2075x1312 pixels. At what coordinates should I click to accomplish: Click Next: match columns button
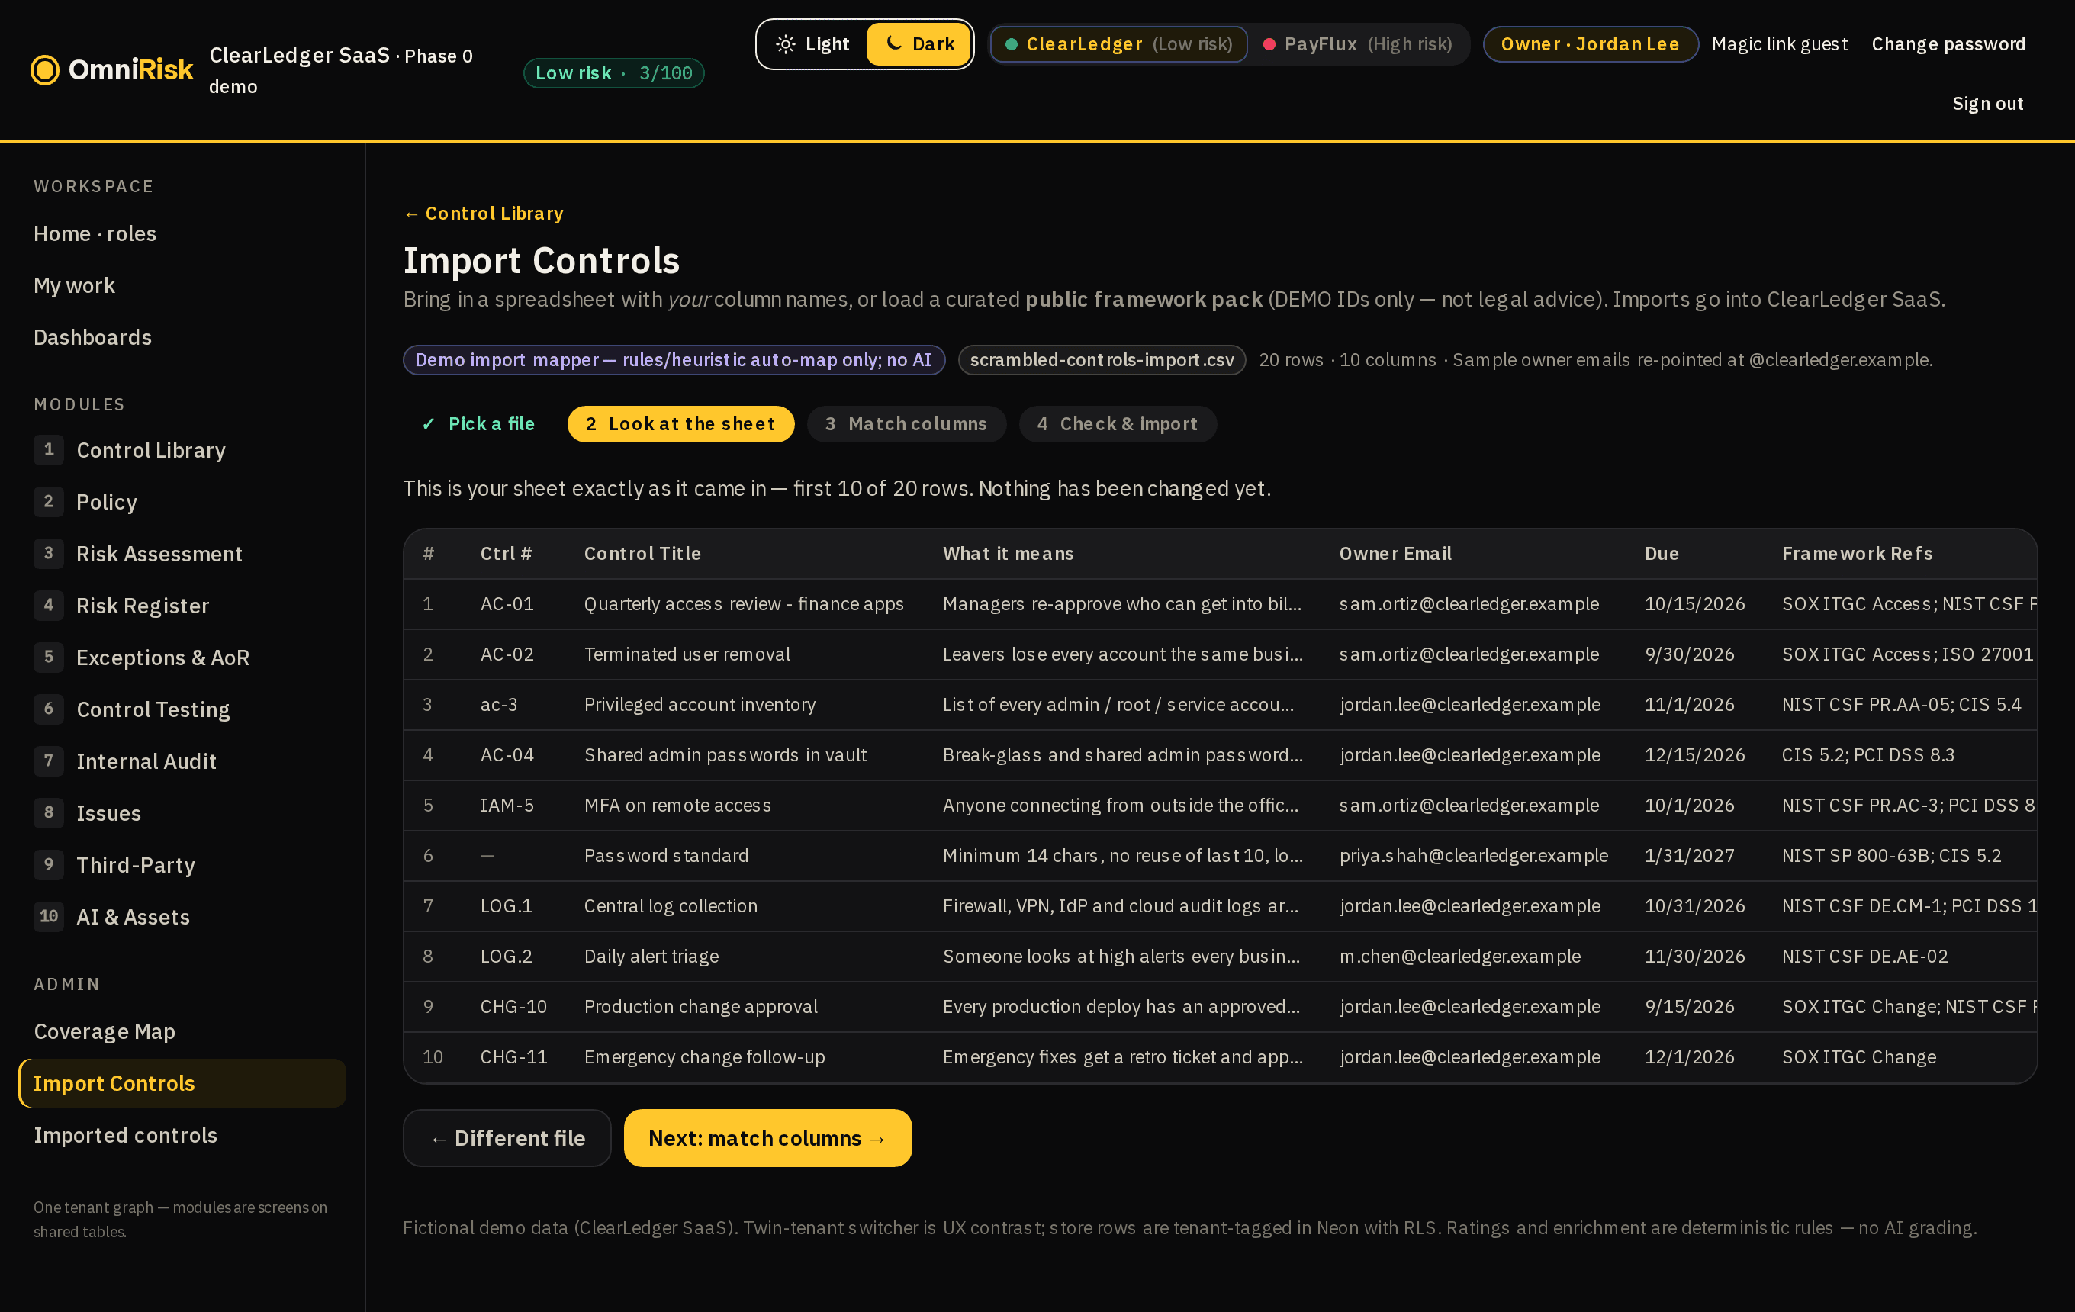(767, 1138)
